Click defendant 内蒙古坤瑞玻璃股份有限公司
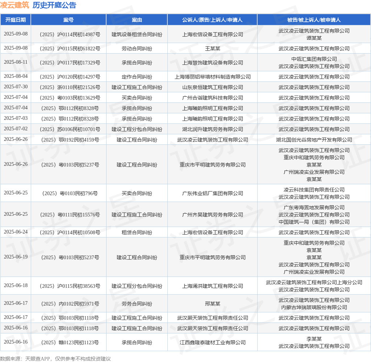The width and height of the screenshot is (371, 362). [x=314, y=307]
